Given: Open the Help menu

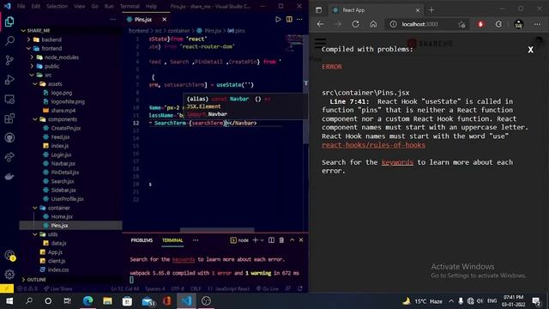Looking at the screenshot, I should click(151, 6).
